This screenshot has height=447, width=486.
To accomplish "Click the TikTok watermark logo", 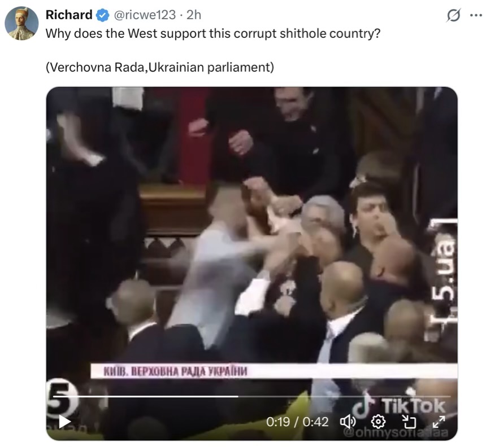I will point(400,406).
